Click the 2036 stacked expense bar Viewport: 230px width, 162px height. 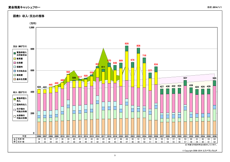[x=214, y=107]
